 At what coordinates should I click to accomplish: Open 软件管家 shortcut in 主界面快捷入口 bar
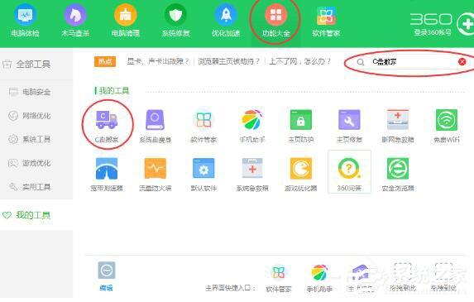click(x=279, y=278)
